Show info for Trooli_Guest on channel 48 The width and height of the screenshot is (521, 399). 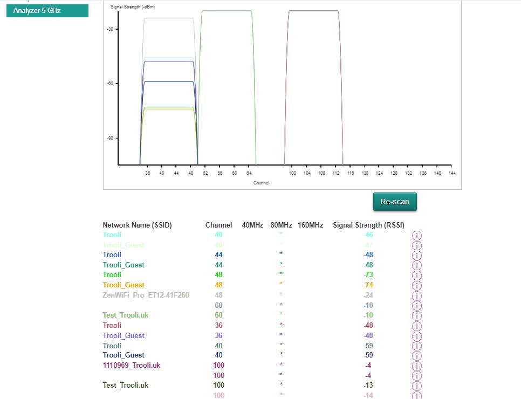click(x=416, y=285)
